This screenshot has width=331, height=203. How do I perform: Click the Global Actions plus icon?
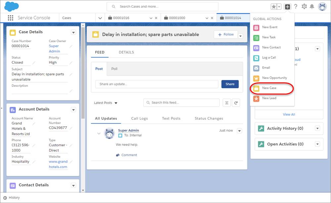[287, 7]
